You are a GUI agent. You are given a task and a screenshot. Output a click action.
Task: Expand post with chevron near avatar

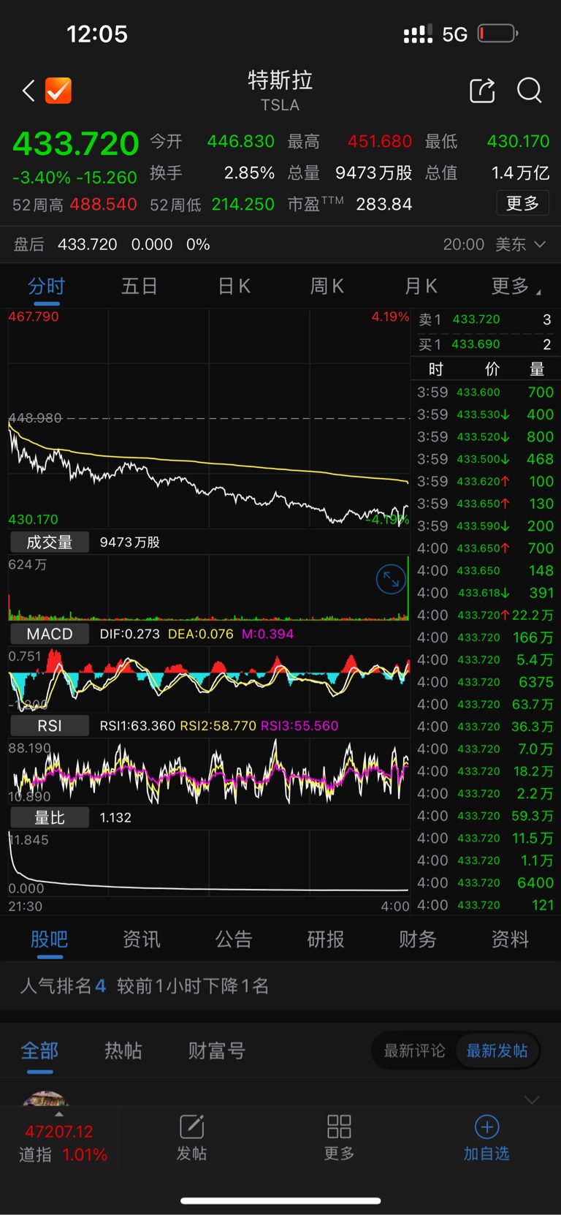point(532,1099)
